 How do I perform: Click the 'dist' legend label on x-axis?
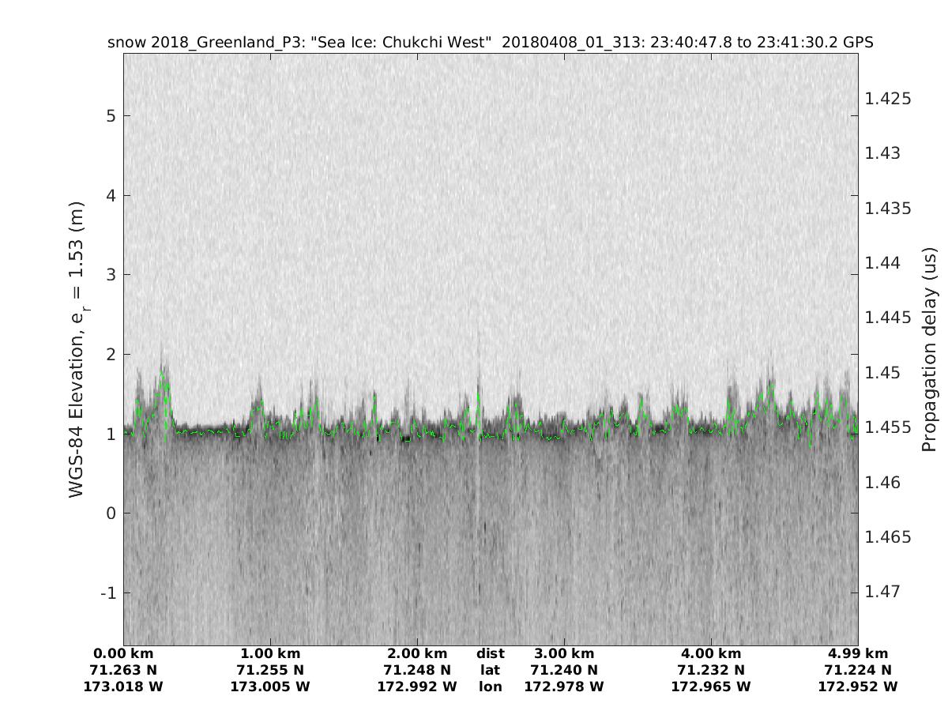pos(490,654)
